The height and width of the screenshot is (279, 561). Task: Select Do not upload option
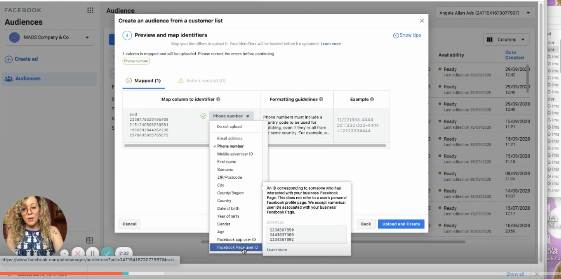pyautogui.click(x=229, y=126)
